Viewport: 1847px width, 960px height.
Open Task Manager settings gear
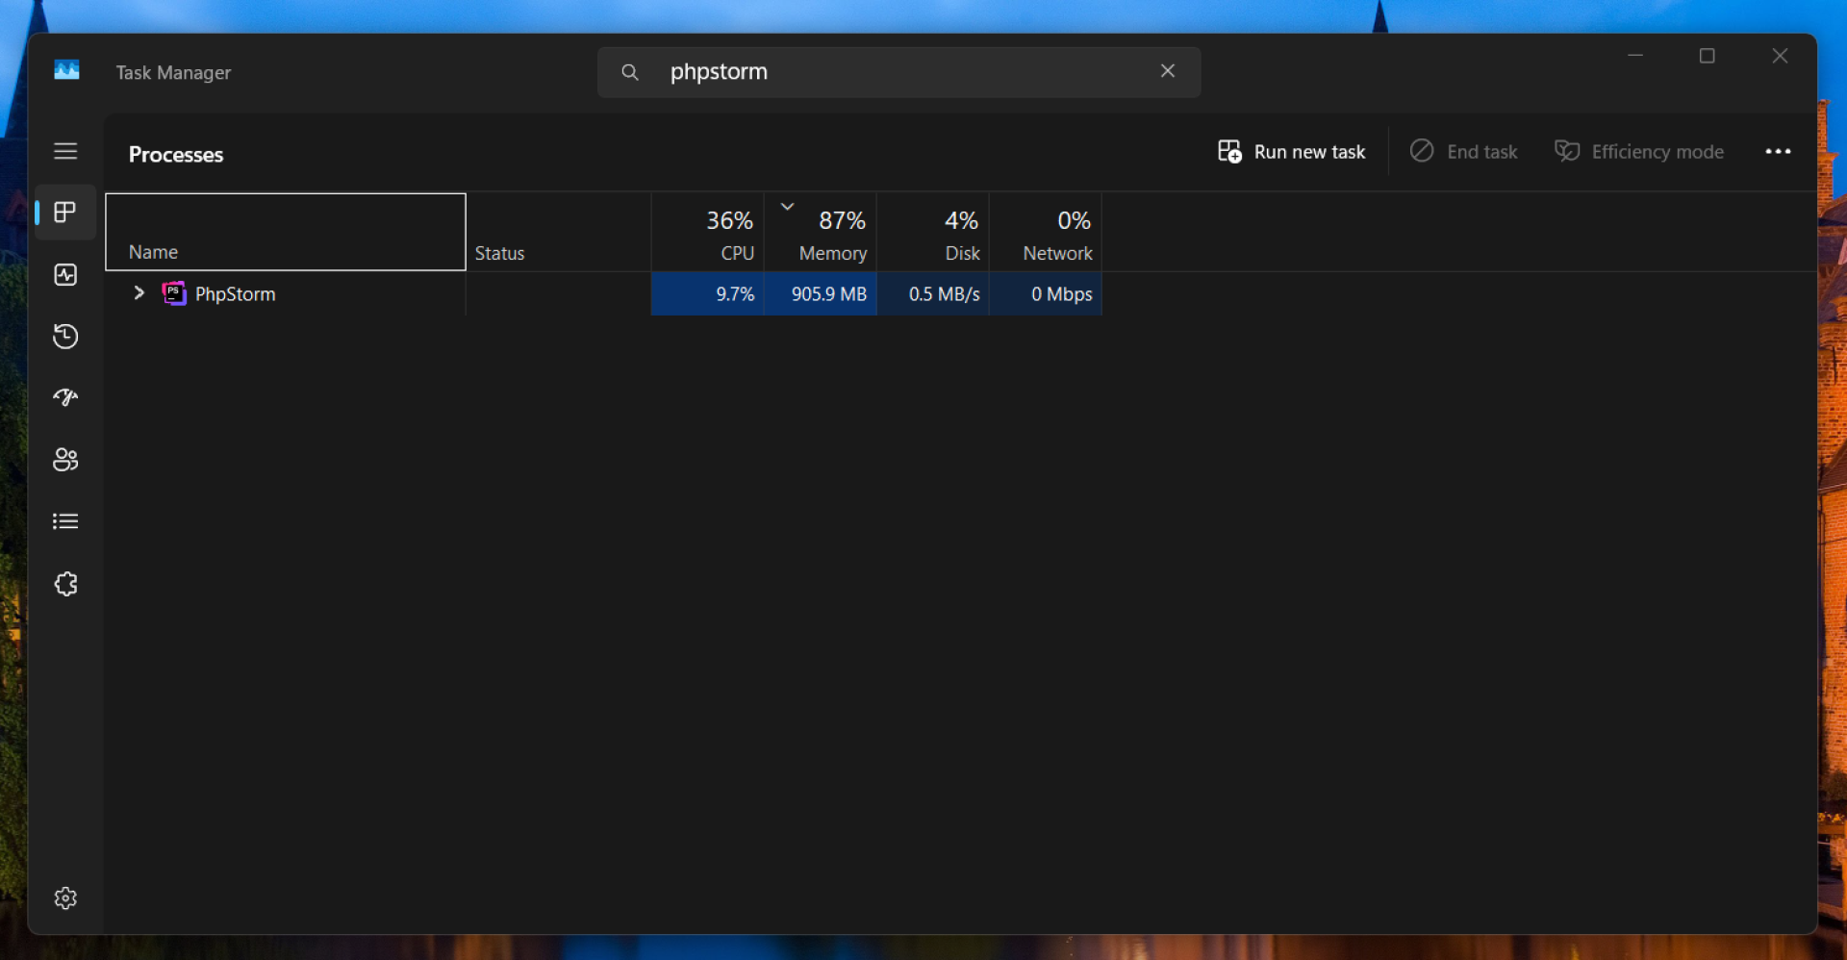coord(65,898)
